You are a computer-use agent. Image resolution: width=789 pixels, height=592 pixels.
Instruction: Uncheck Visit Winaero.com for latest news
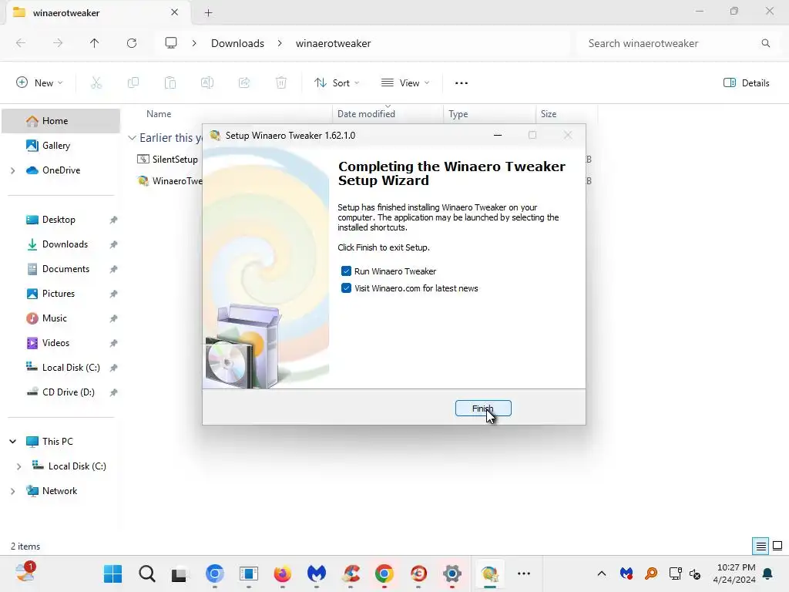(346, 288)
